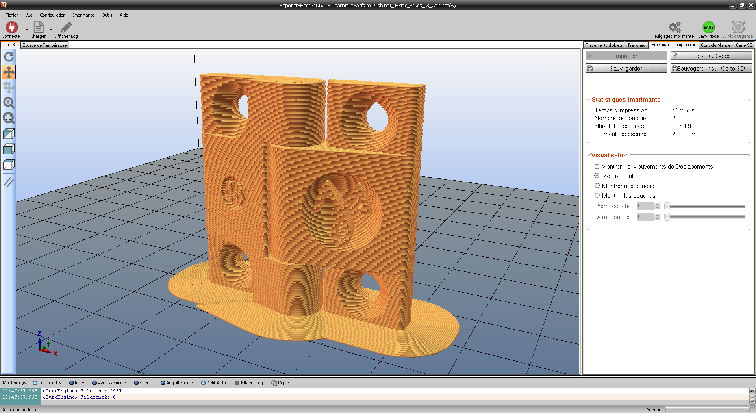This screenshot has width=756, height=414.
Task: Expand the Charger button dropdown arrow
Action: coord(51,30)
